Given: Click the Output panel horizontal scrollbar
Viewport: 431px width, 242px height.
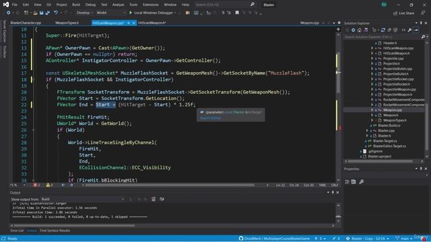Looking at the screenshot, I should tap(74, 226).
